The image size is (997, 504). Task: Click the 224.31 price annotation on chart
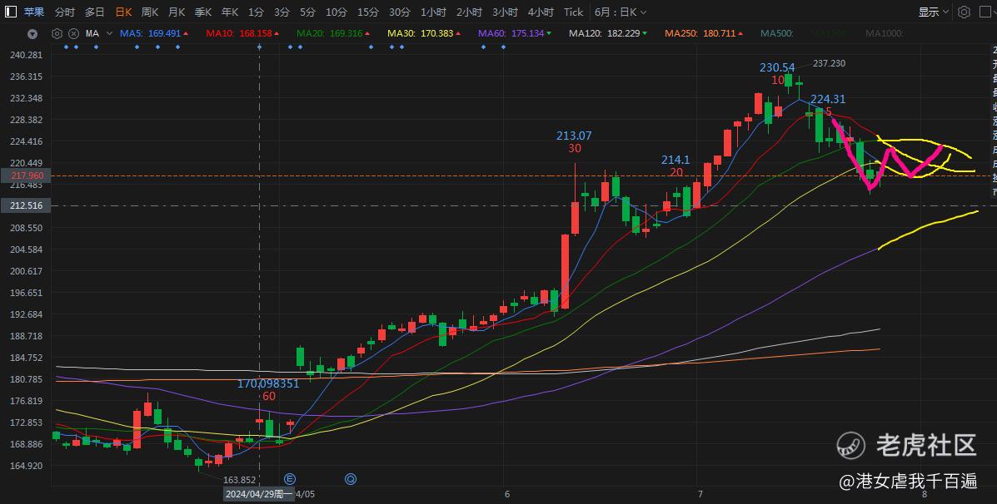[x=828, y=99]
